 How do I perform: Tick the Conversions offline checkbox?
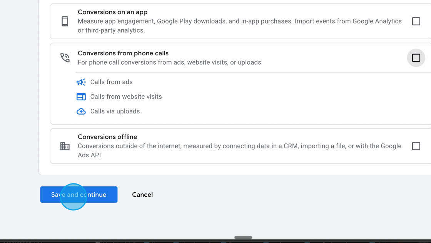pos(416,146)
